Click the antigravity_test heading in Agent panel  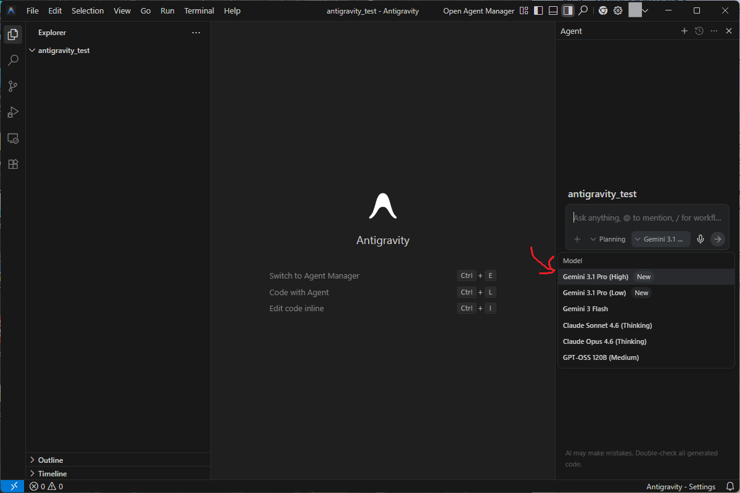[x=602, y=194]
